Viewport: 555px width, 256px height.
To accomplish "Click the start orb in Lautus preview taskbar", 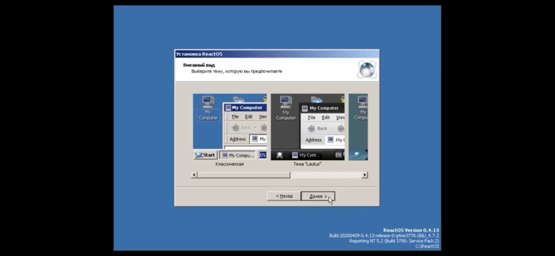I will (x=280, y=155).
